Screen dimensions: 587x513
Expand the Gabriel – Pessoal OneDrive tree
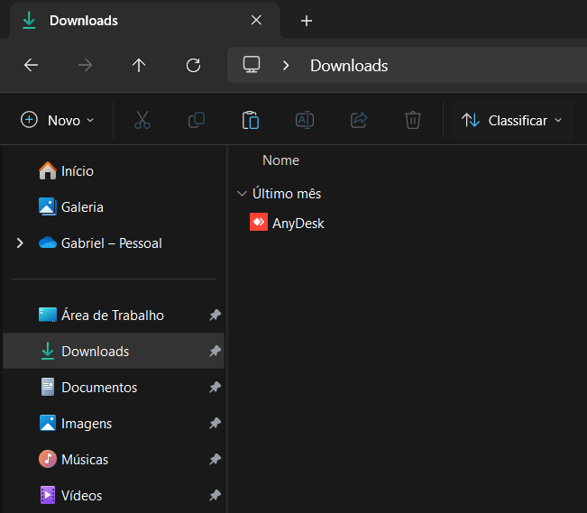pos(20,243)
